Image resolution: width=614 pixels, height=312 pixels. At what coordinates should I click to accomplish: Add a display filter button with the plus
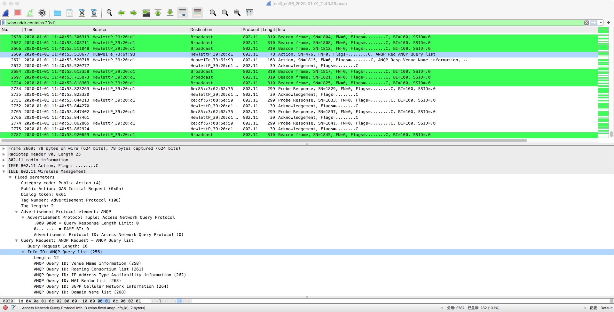609,23
